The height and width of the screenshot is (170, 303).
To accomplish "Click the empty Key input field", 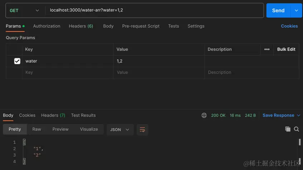I will coord(68,72).
